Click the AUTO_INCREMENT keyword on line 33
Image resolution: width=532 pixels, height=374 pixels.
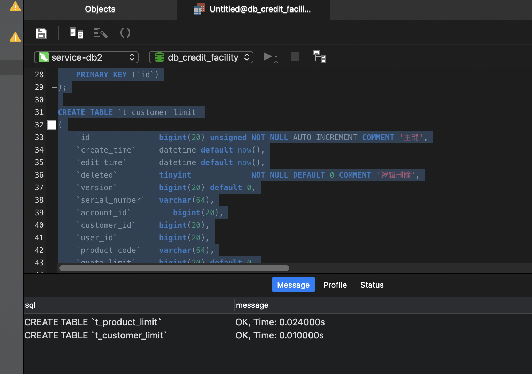point(325,137)
